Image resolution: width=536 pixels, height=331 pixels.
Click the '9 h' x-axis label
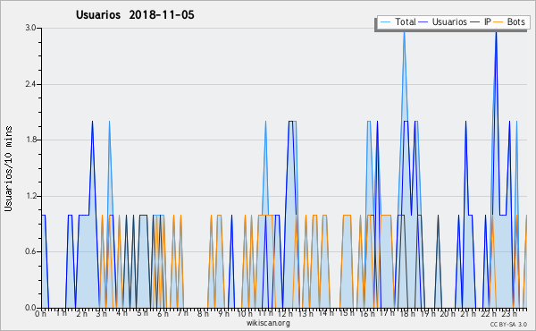point(223,313)
